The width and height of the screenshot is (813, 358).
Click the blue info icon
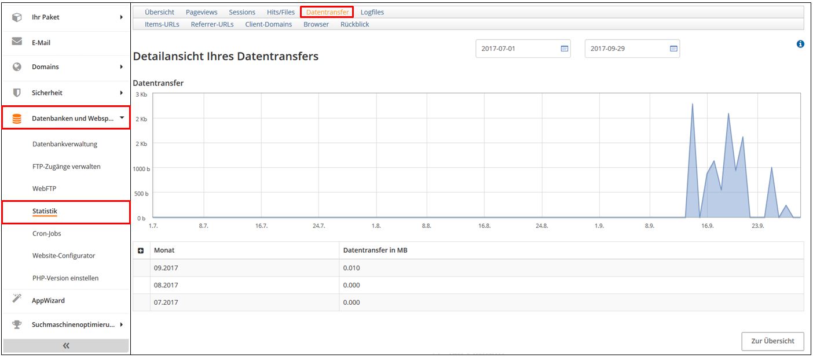click(800, 44)
